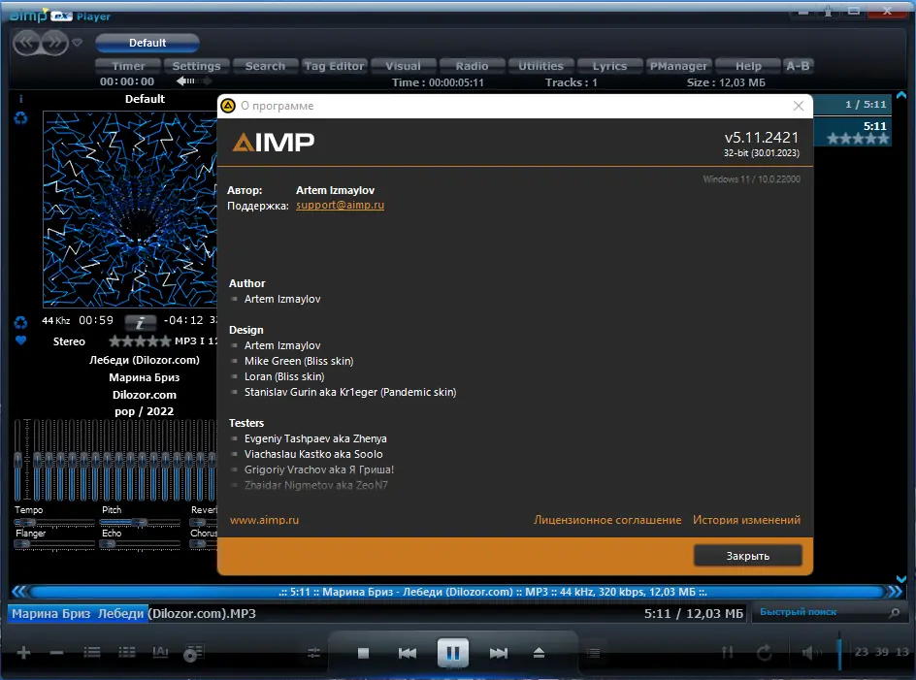
Task: Mark the track as favorite with heart icon
Action: [x=20, y=341]
